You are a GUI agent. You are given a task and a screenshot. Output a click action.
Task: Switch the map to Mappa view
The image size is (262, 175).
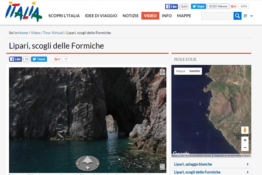point(181,71)
